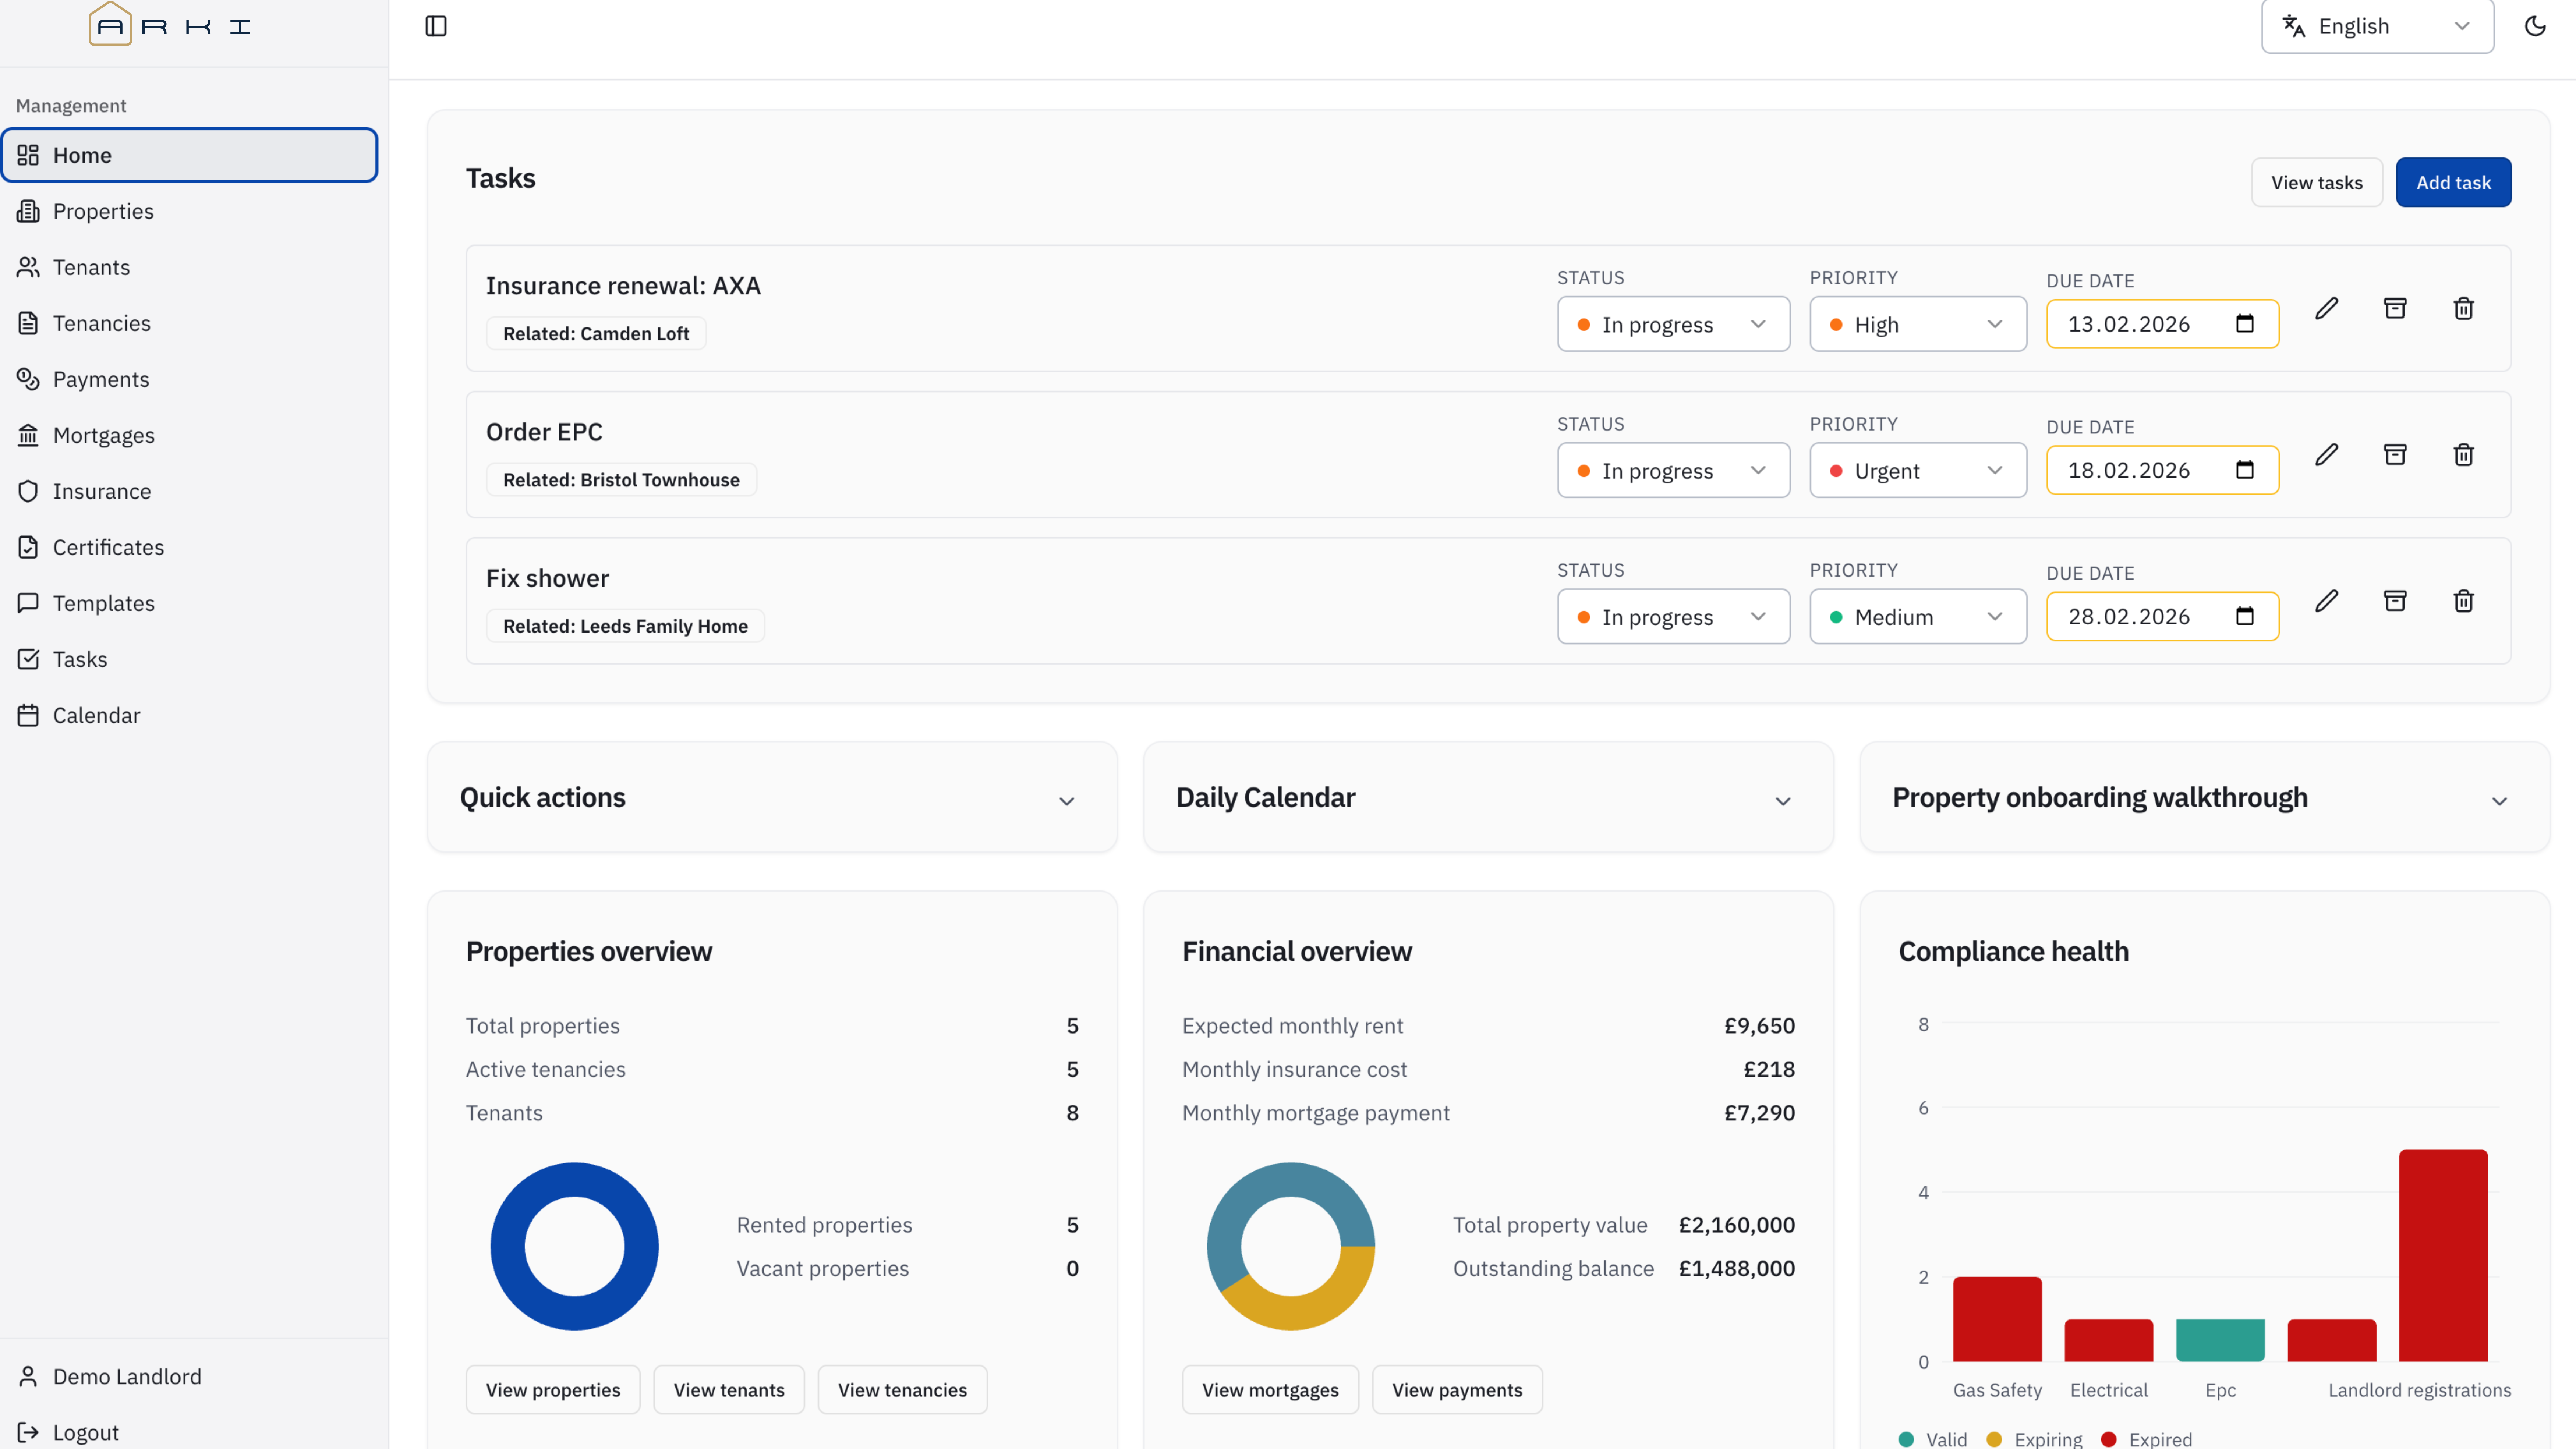This screenshot has height=1449, width=2576.
Task: Open Payments section in sidebar
Action: [190, 379]
